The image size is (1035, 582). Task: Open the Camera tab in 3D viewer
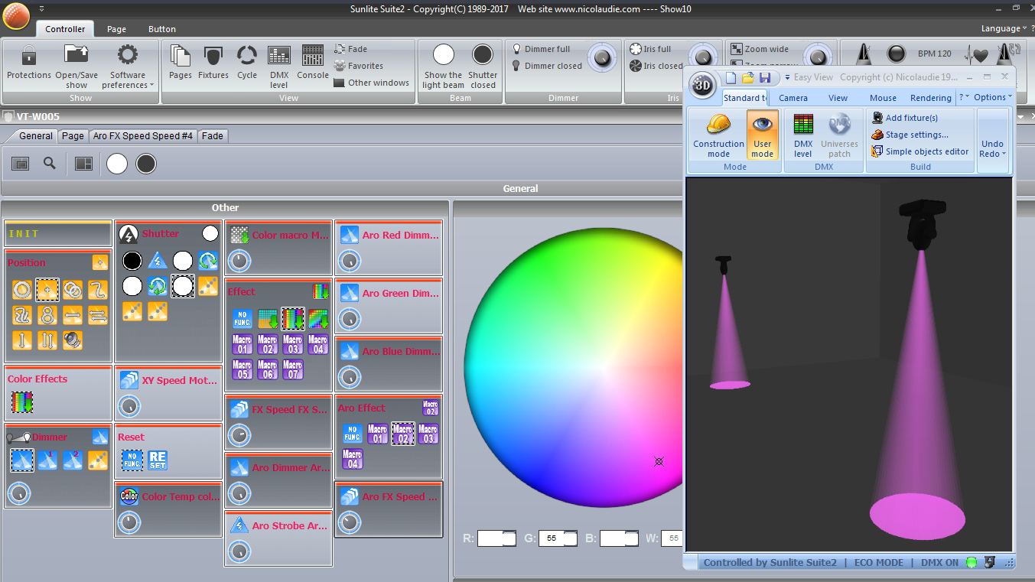pyautogui.click(x=793, y=98)
